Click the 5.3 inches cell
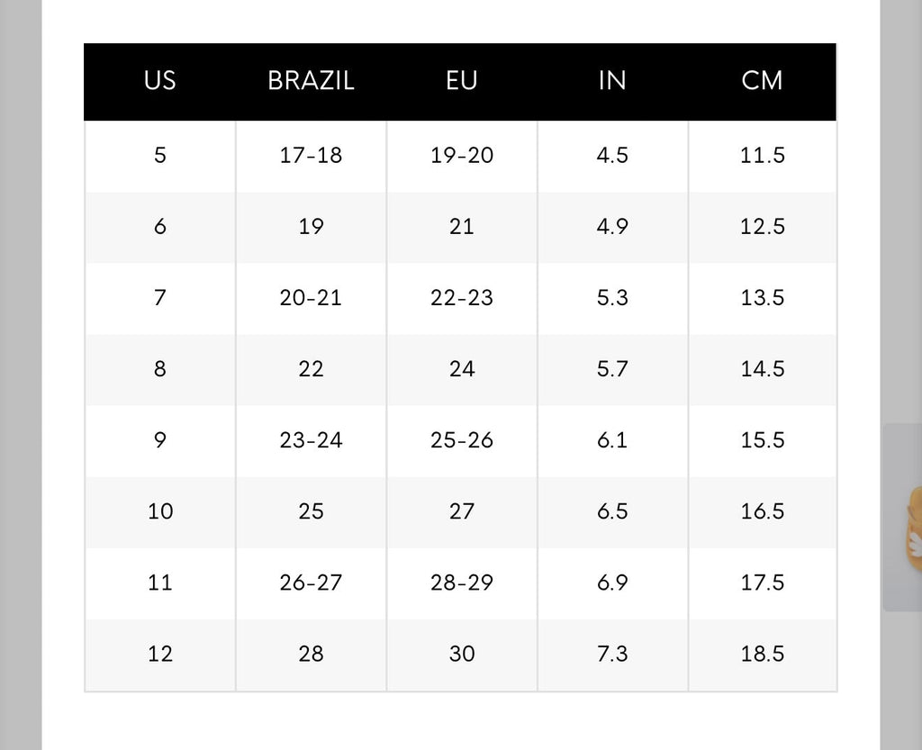Image resolution: width=922 pixels, height=750 pixels. pos(612,298)
